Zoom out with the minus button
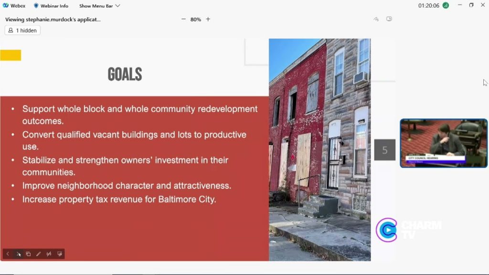The height and width of the screenshot is (275, 489). pos(183,19)
